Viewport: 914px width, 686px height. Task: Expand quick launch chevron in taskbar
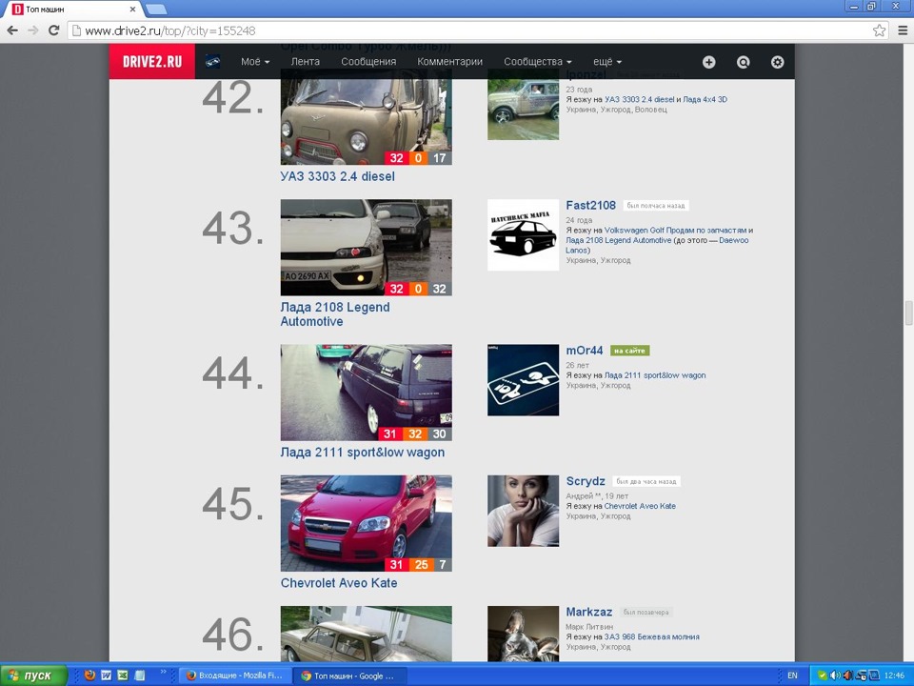(163, 672)
